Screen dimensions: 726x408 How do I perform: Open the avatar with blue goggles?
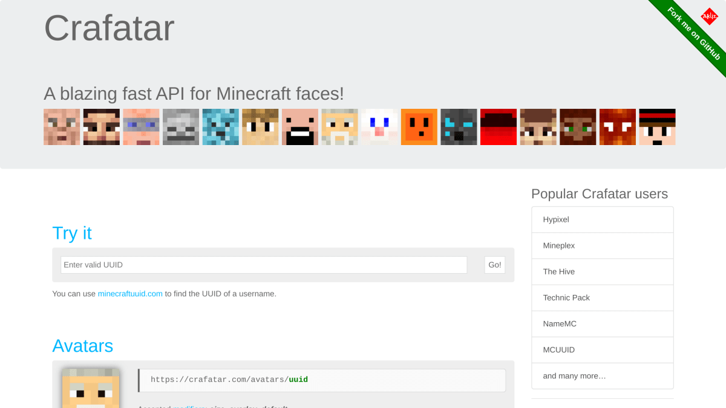pos(141,127)
